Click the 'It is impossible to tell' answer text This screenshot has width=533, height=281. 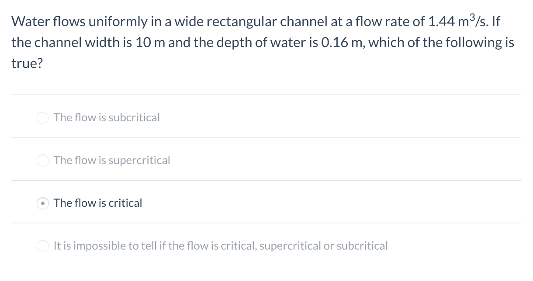point(220,246)
